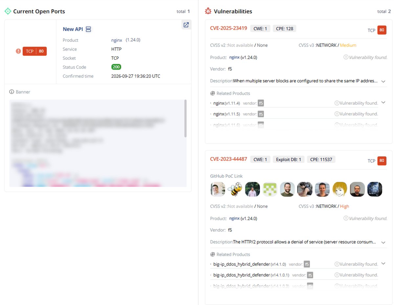
Task: Click the nginx product link under CVE-2023-44487
Action: pos(234,218)
